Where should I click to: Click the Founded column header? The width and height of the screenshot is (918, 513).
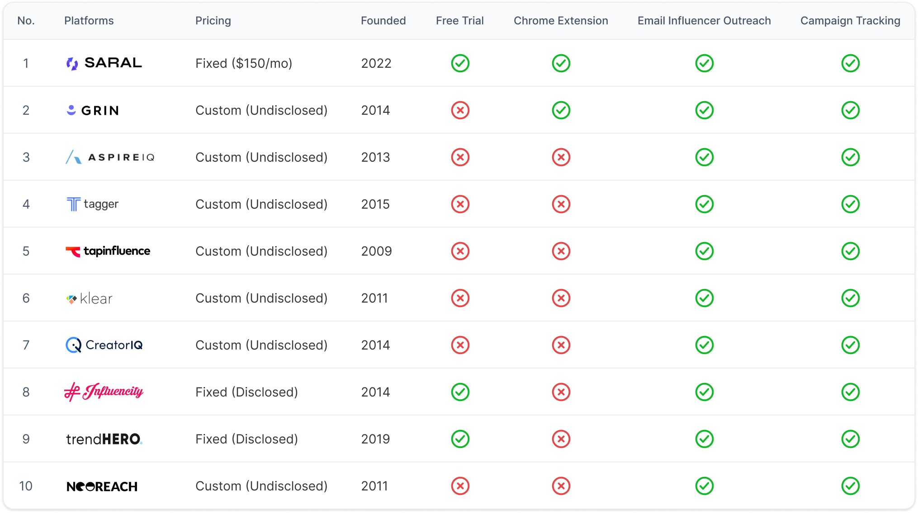tap(383, 21)
